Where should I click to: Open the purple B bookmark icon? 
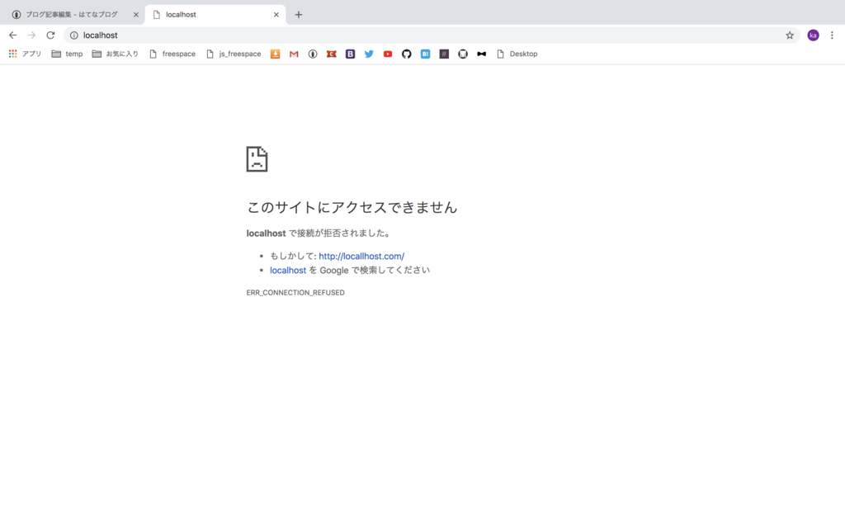[x=350, y=54]
